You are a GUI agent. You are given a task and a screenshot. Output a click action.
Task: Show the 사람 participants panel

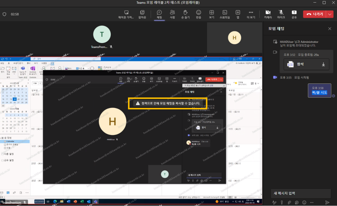pyautogui.click(x=172, y=14)
